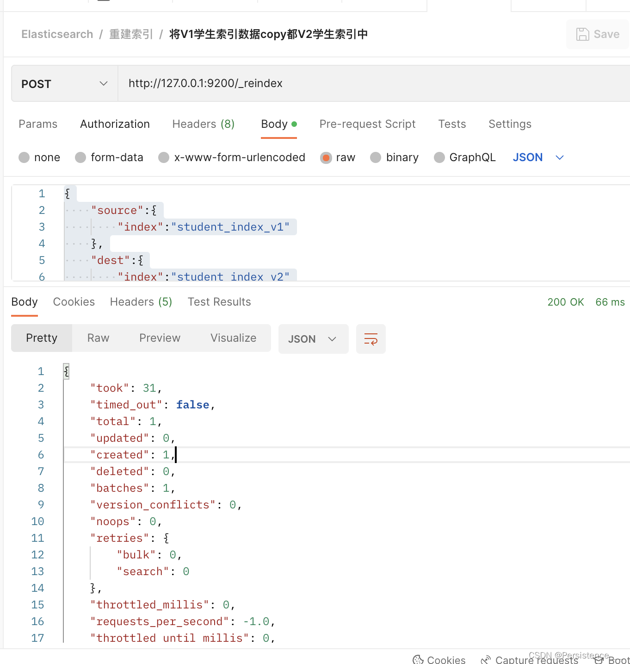Click the "updated" line in the response
630x664 pixels.
point(132,438)
